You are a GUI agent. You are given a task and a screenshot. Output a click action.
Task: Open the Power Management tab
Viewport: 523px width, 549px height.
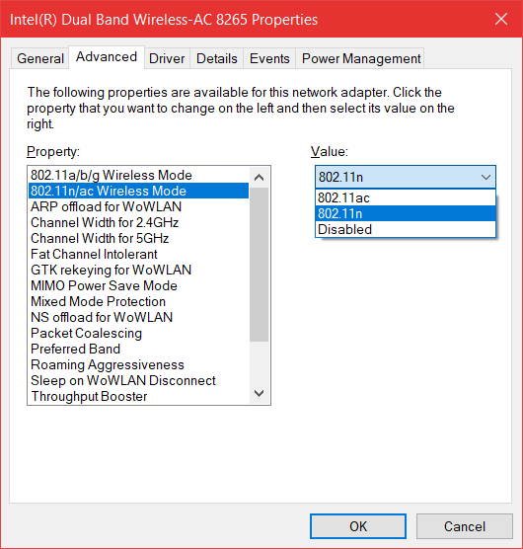click(x=361, y=58)
